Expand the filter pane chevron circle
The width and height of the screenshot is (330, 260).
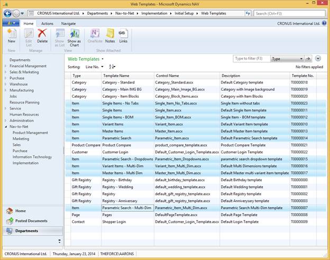318,59
